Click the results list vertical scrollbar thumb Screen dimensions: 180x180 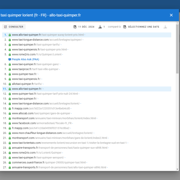click(177, 49)
